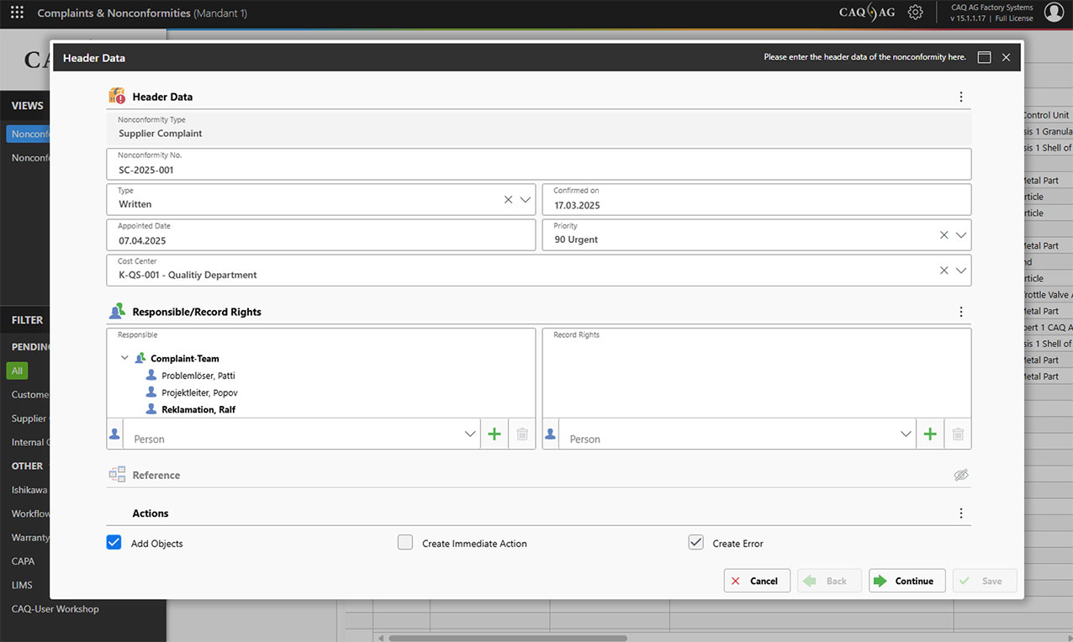Screen dimensions: 1073x642
Task: Click the Nonconformity No. input field
Action: (x=538, y=169)
